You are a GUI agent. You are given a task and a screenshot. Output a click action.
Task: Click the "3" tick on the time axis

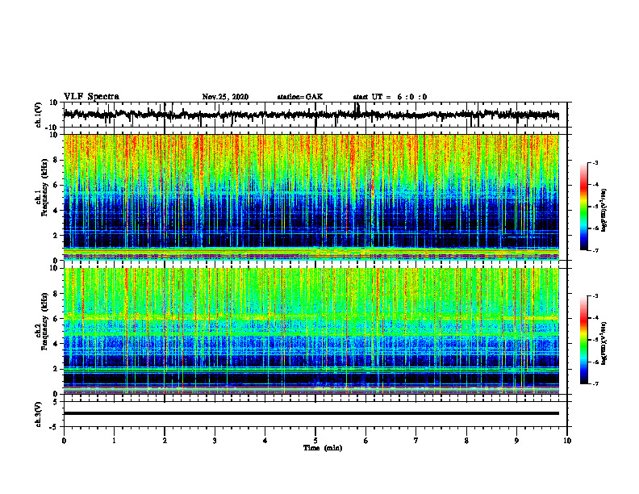[x=215, y=441]
